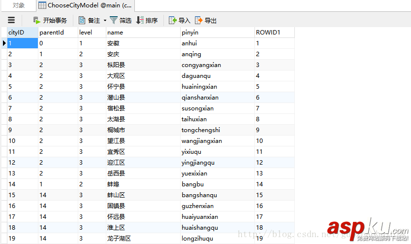411x244 pixels.
Task: Select the pinyin cell tongchengshi
Action: [x=218, y=130]
